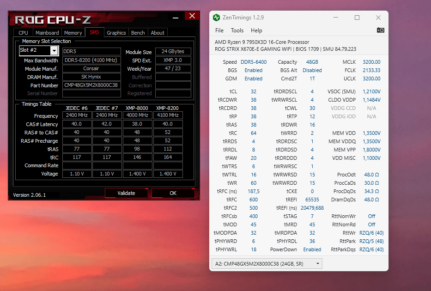
Task: Click the tRC value 64
Action: click(x=254, y=133)
